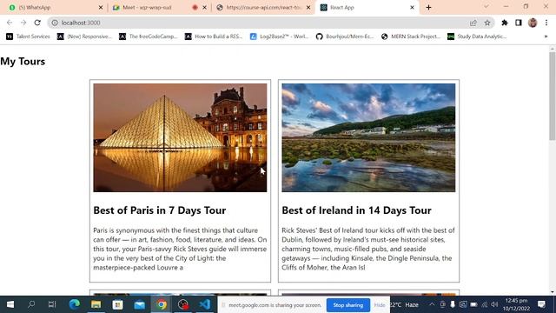Screen dimensions: 556x313
Task: Go back to the previous page
Action: (10, 23)
